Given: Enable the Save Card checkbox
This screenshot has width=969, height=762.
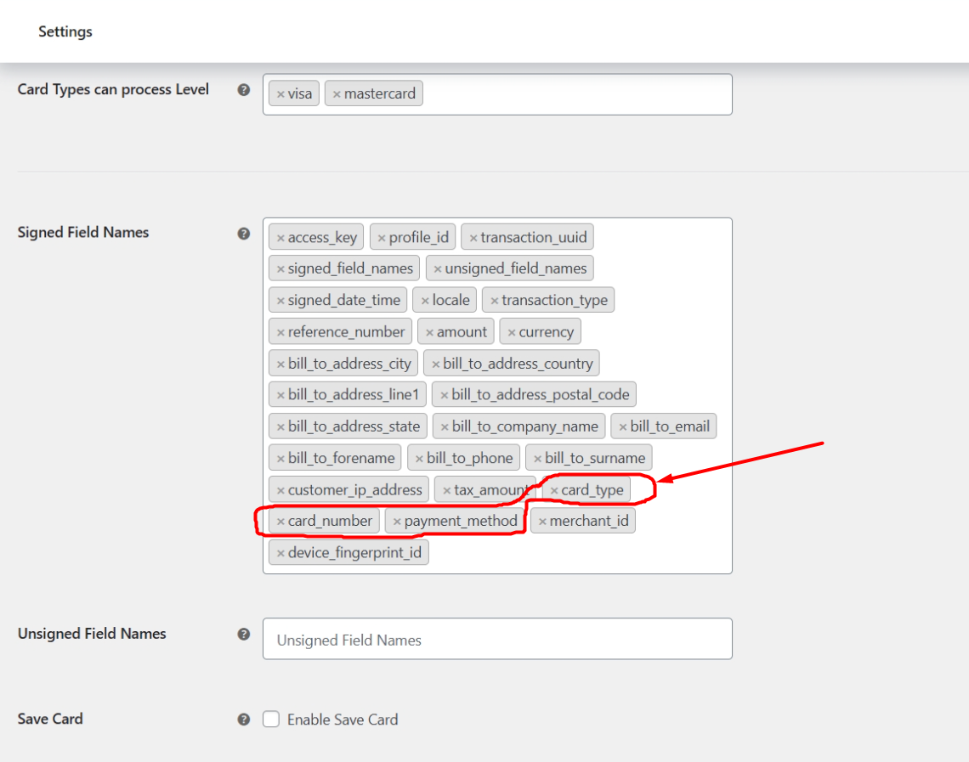Looking at the screenshot, I should 271,720.
